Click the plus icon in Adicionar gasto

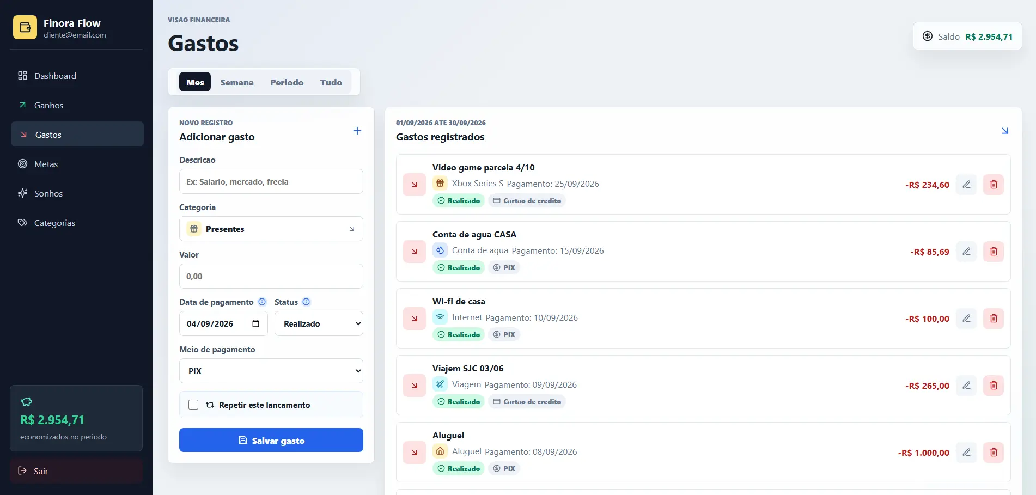point(357,131)
